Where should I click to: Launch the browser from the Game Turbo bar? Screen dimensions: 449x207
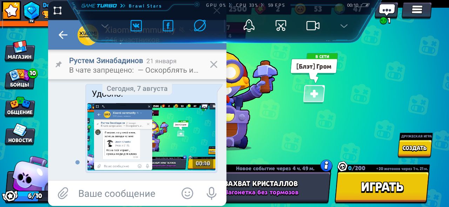pyautogui.click(x=200, y=26)
